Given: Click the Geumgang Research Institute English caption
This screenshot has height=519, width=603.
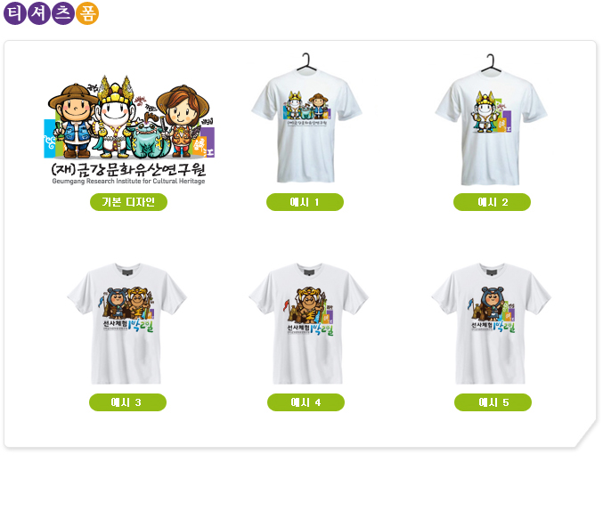Looking at the screenshot, I should point(128,181).
